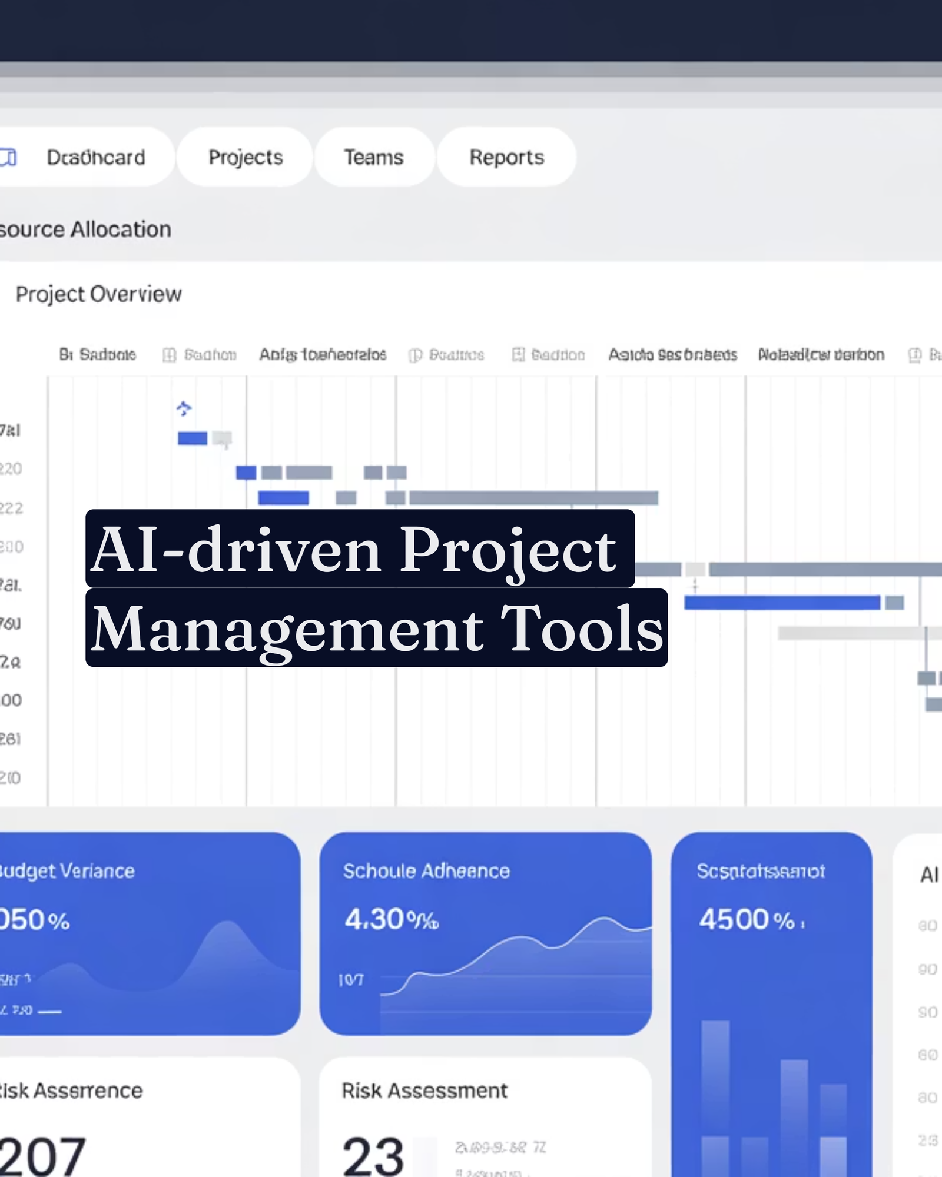The width and height of the screenshot is (942, 1177).
Task: Click the grid icon beside the second column header
Action: click(x=169, y=355)
